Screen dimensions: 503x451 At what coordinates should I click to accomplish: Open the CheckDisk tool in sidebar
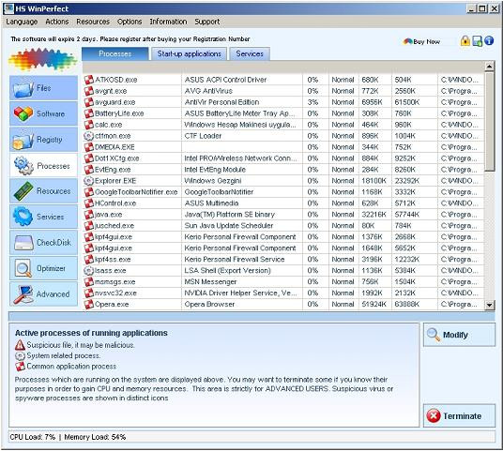[43, 242]
